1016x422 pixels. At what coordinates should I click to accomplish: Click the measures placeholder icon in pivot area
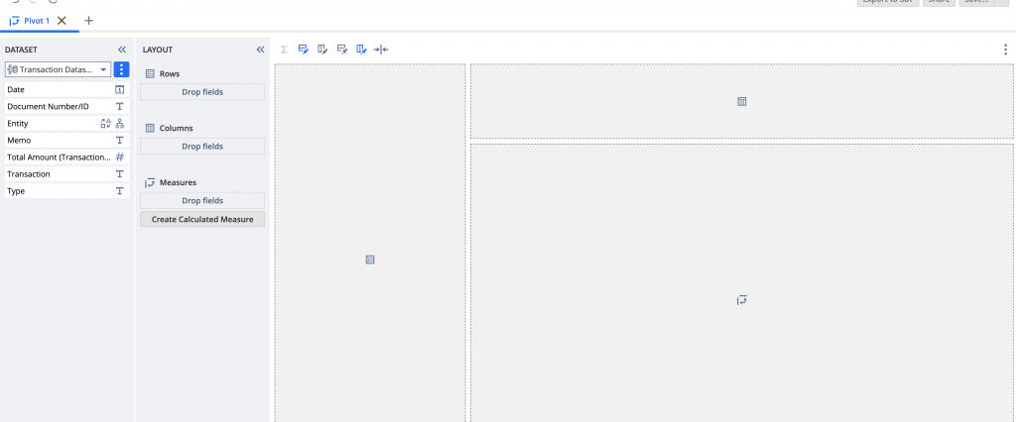point(742,300)
